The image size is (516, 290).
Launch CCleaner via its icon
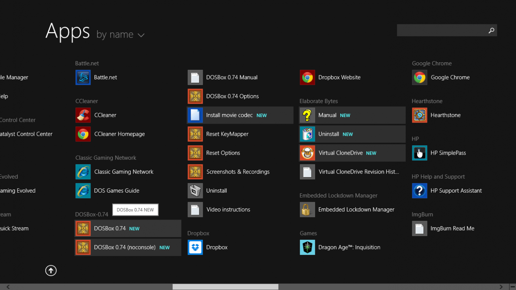[x=83, y=115]
